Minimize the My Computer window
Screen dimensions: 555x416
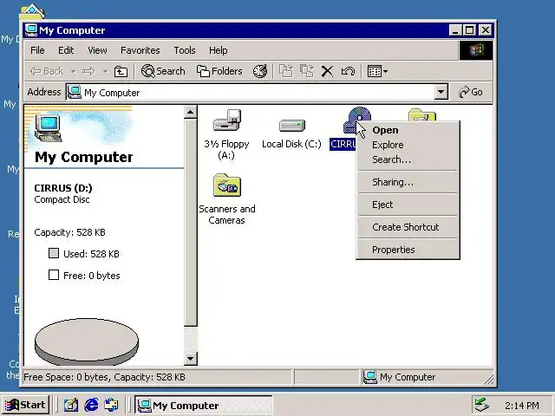tap(455, 30)
